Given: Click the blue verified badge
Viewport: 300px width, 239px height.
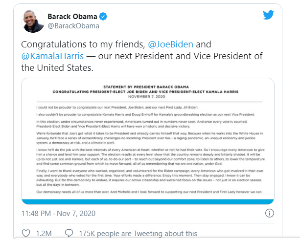Looking at the screenshot, I should [x=104, y=17].
